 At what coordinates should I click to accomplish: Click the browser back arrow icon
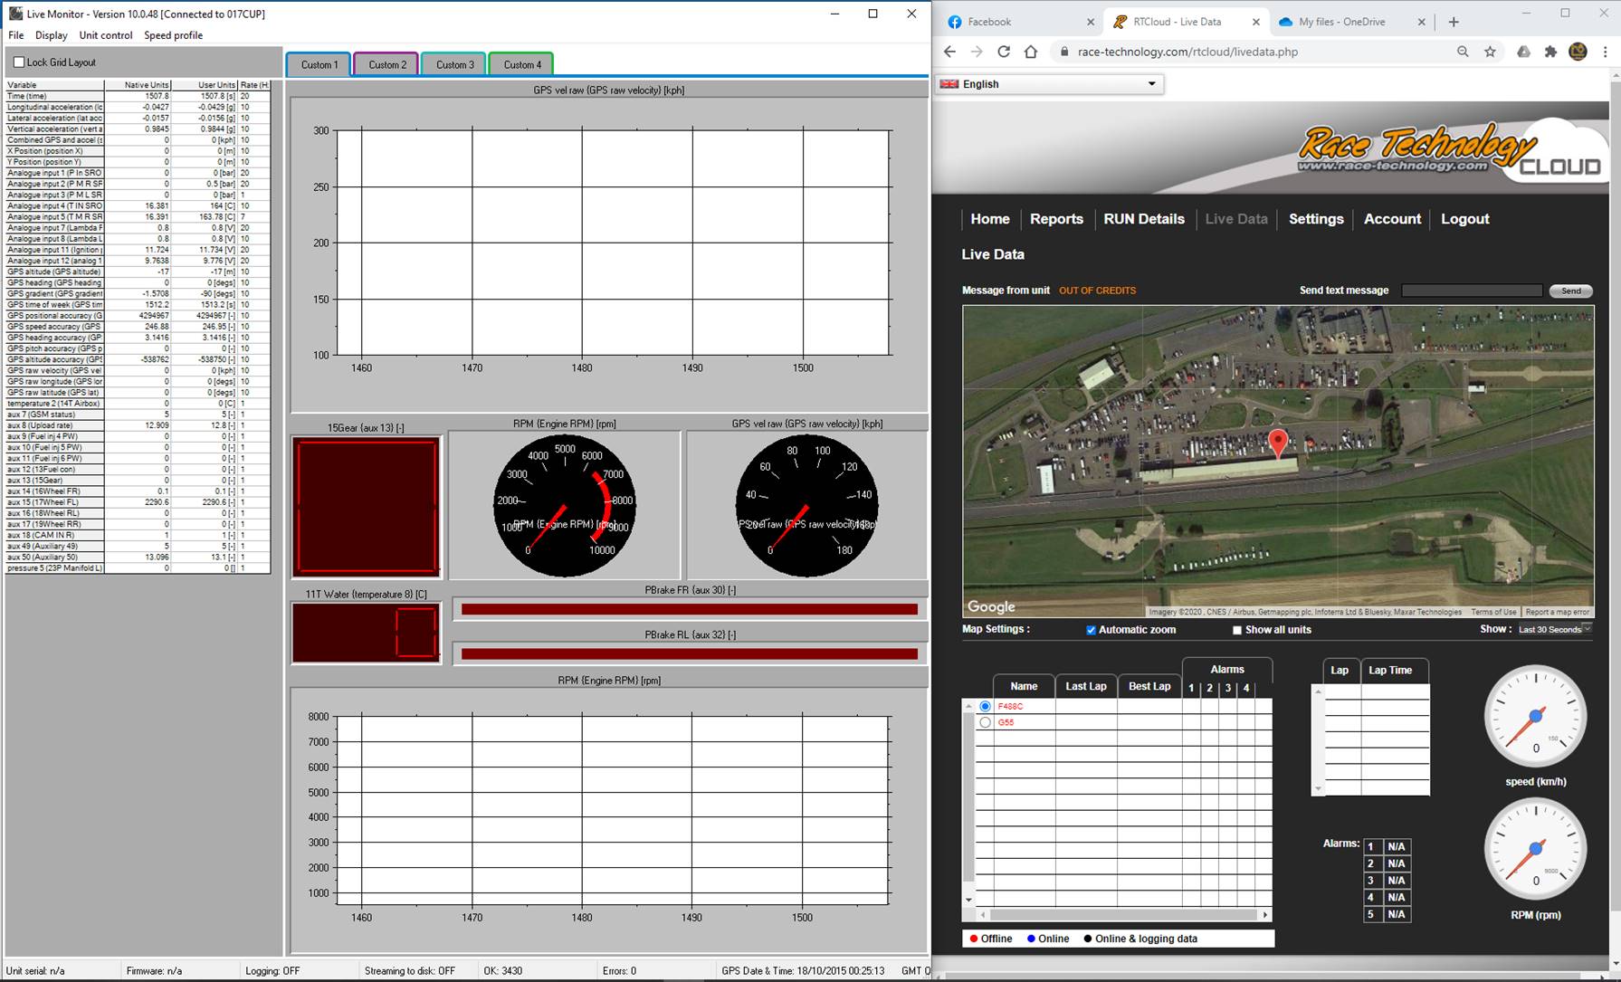949,52
